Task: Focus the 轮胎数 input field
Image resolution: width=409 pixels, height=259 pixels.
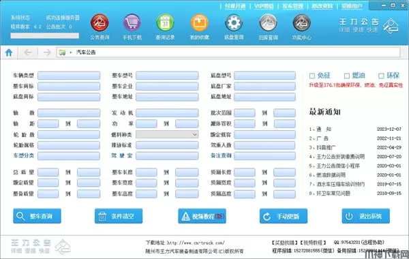Action: click(x=69, y=134)
